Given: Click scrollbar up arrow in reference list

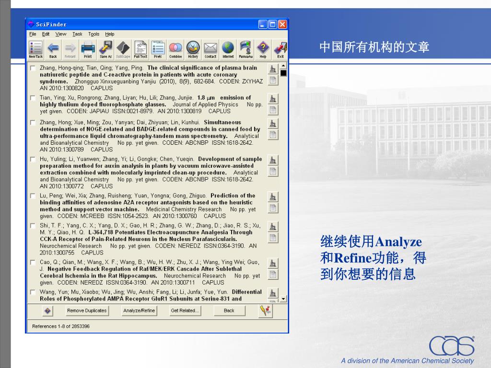Looking at the screenshot, I should click(283, 66).
